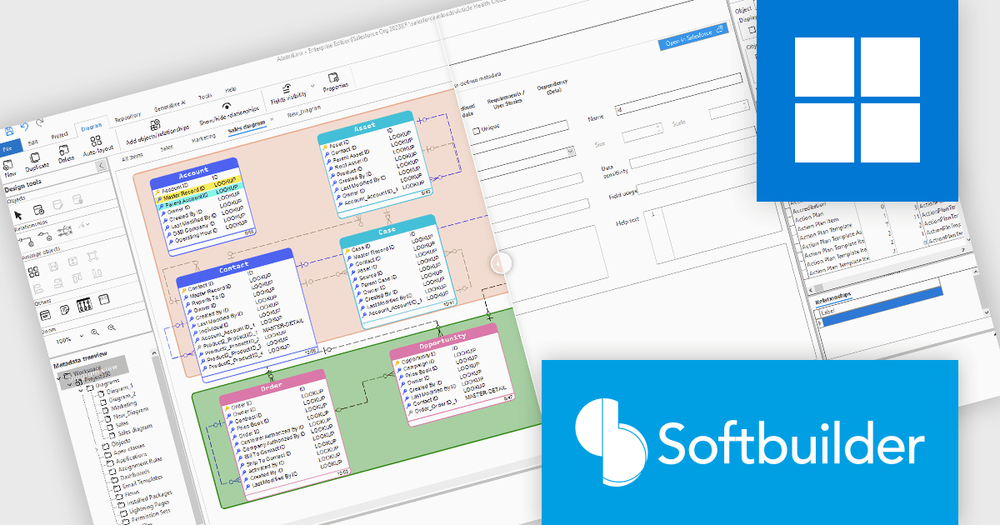
Task: Apply Auto-layout to the diagram
Action: (96, 141)
